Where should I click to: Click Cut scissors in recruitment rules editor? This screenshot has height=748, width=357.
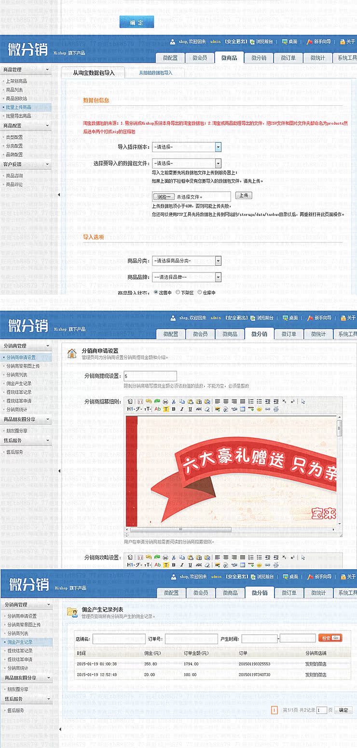tap(174, 402)
